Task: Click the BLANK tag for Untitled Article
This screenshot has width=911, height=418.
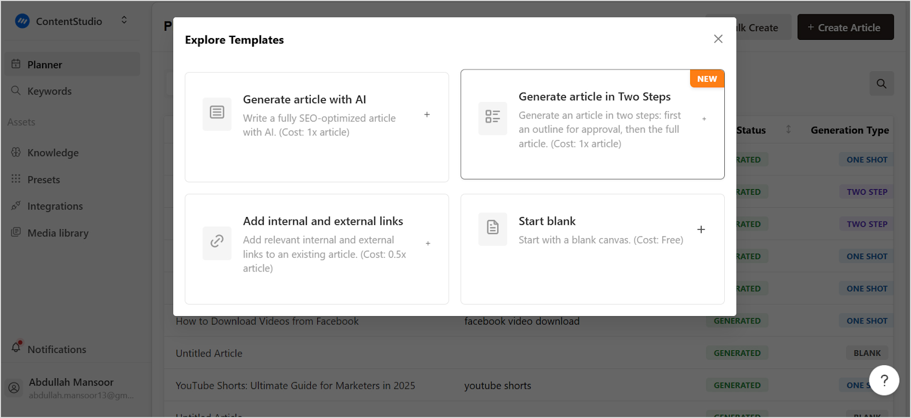Action: click(867, 353)
